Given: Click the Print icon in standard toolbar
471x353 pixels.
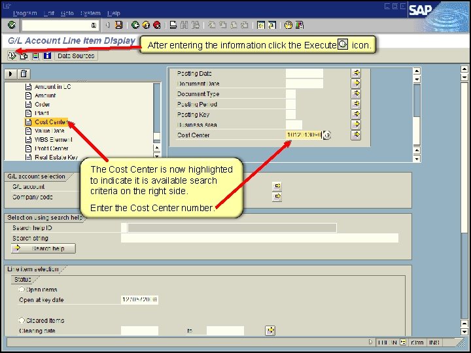Looking at the screenshot, I should [x=173, y=25].
